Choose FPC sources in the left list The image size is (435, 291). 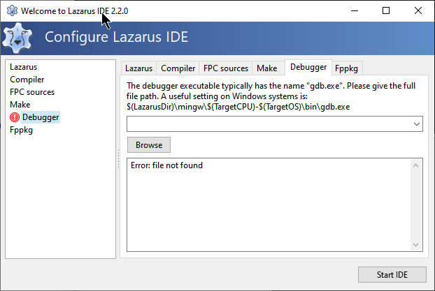point(31,92)
